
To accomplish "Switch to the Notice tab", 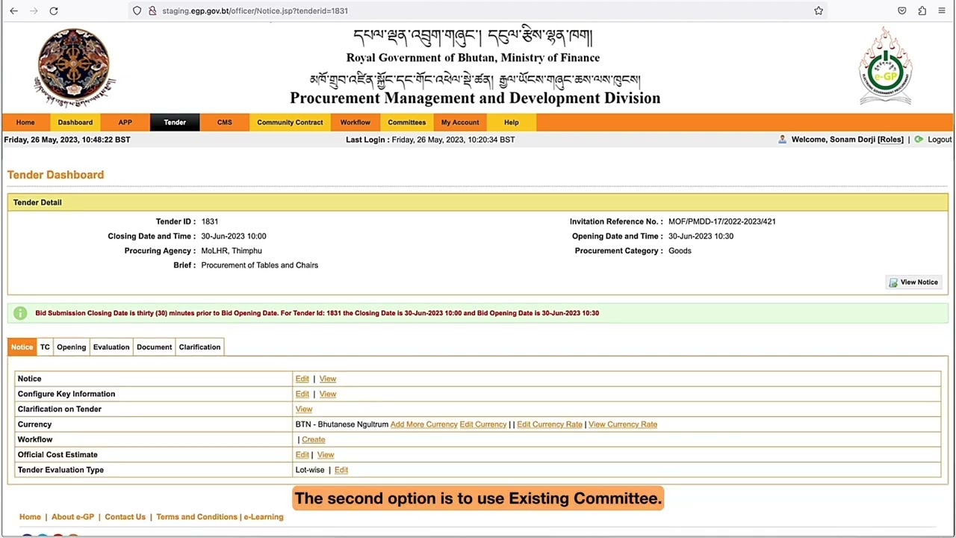I will click(22, 347).
